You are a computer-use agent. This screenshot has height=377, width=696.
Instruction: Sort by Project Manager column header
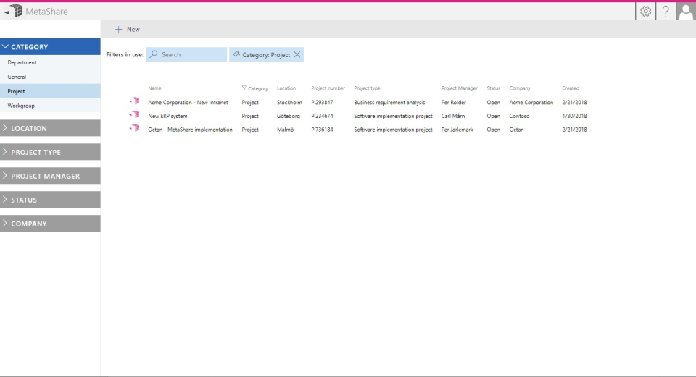(460, 88)
